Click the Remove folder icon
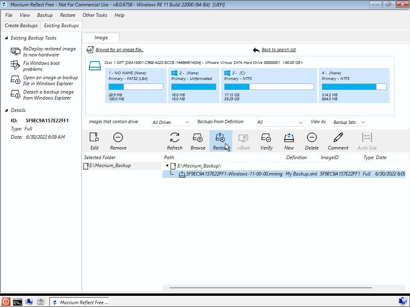This screenshot has height=307, width=410. coord(118,138)
